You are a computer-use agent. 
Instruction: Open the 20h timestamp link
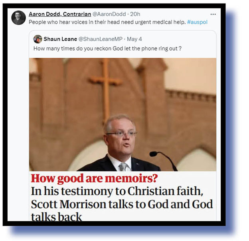tap(135, 14)
